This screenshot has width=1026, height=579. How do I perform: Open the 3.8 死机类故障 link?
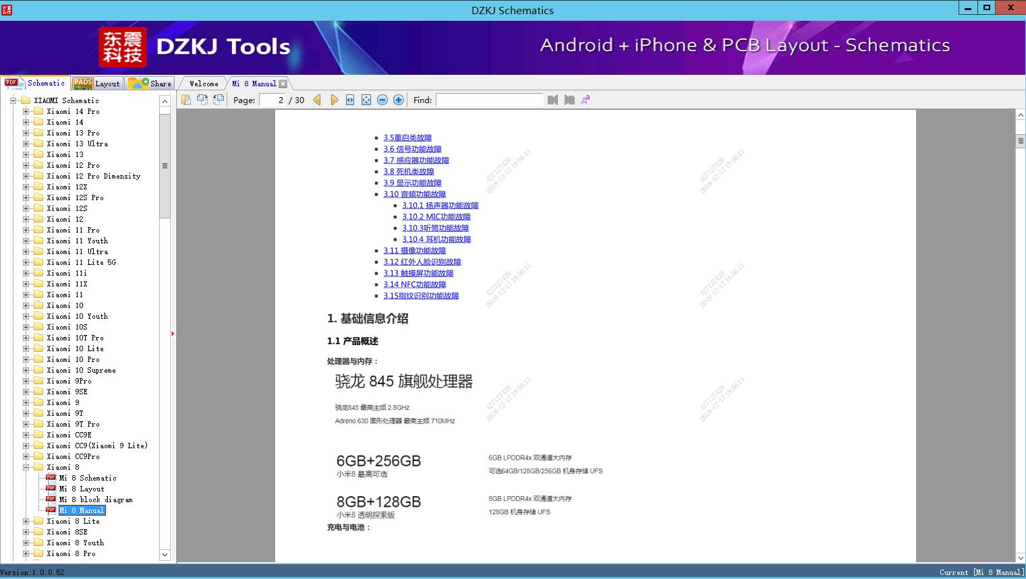coord(409,172)
